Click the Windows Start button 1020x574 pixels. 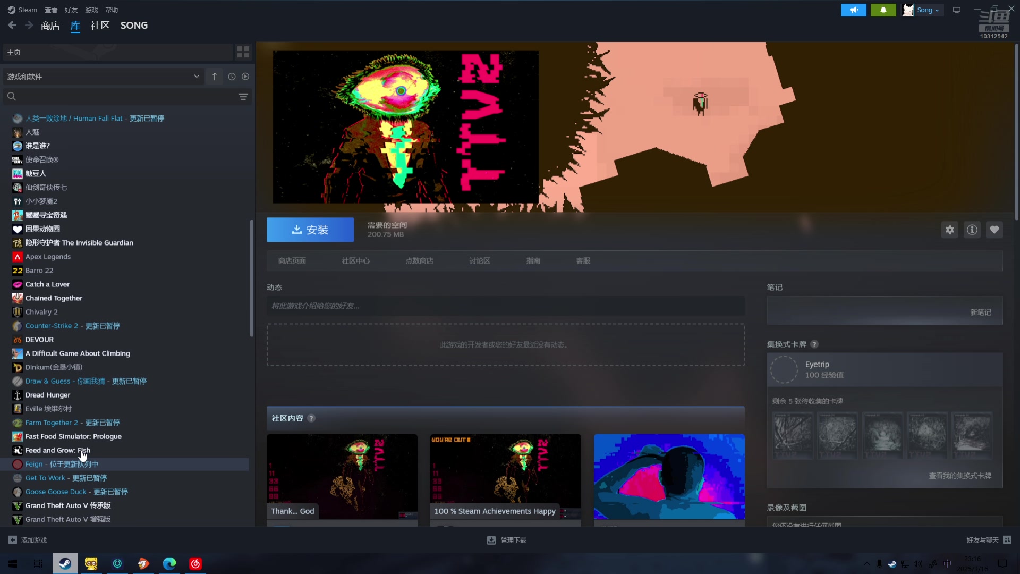click(13, 563)
